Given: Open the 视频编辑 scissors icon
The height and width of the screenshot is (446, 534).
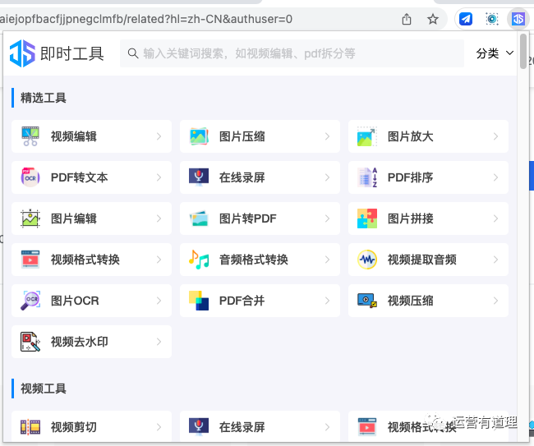Looking at the screenshot, I should [x=30, y=136].
